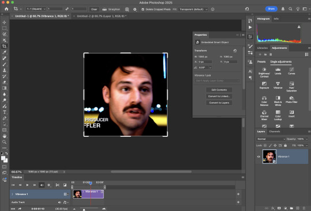311x211 pixels.
Task: Click Convert to Layers button
Action: pyautogui.click(x=219, y=103)
